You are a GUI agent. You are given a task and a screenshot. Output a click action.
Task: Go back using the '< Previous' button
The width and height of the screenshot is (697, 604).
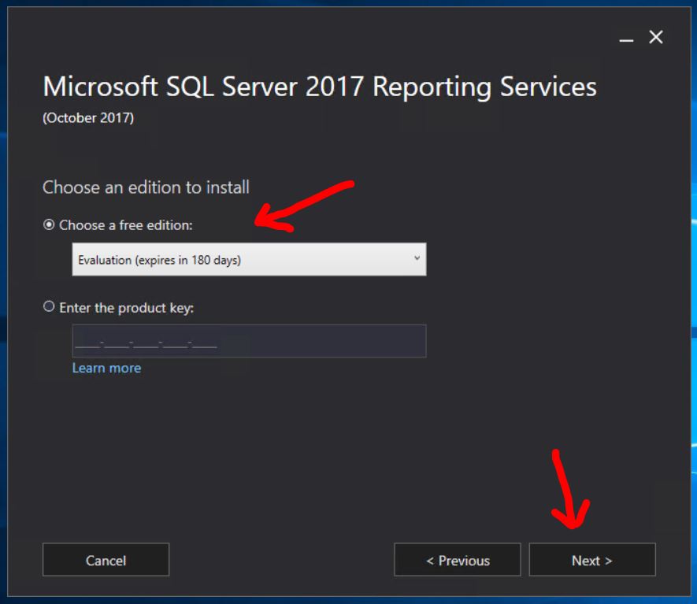[x=457, y=560]
